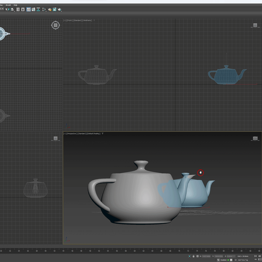Open Render Setup teapot icon

click(50, 9)
